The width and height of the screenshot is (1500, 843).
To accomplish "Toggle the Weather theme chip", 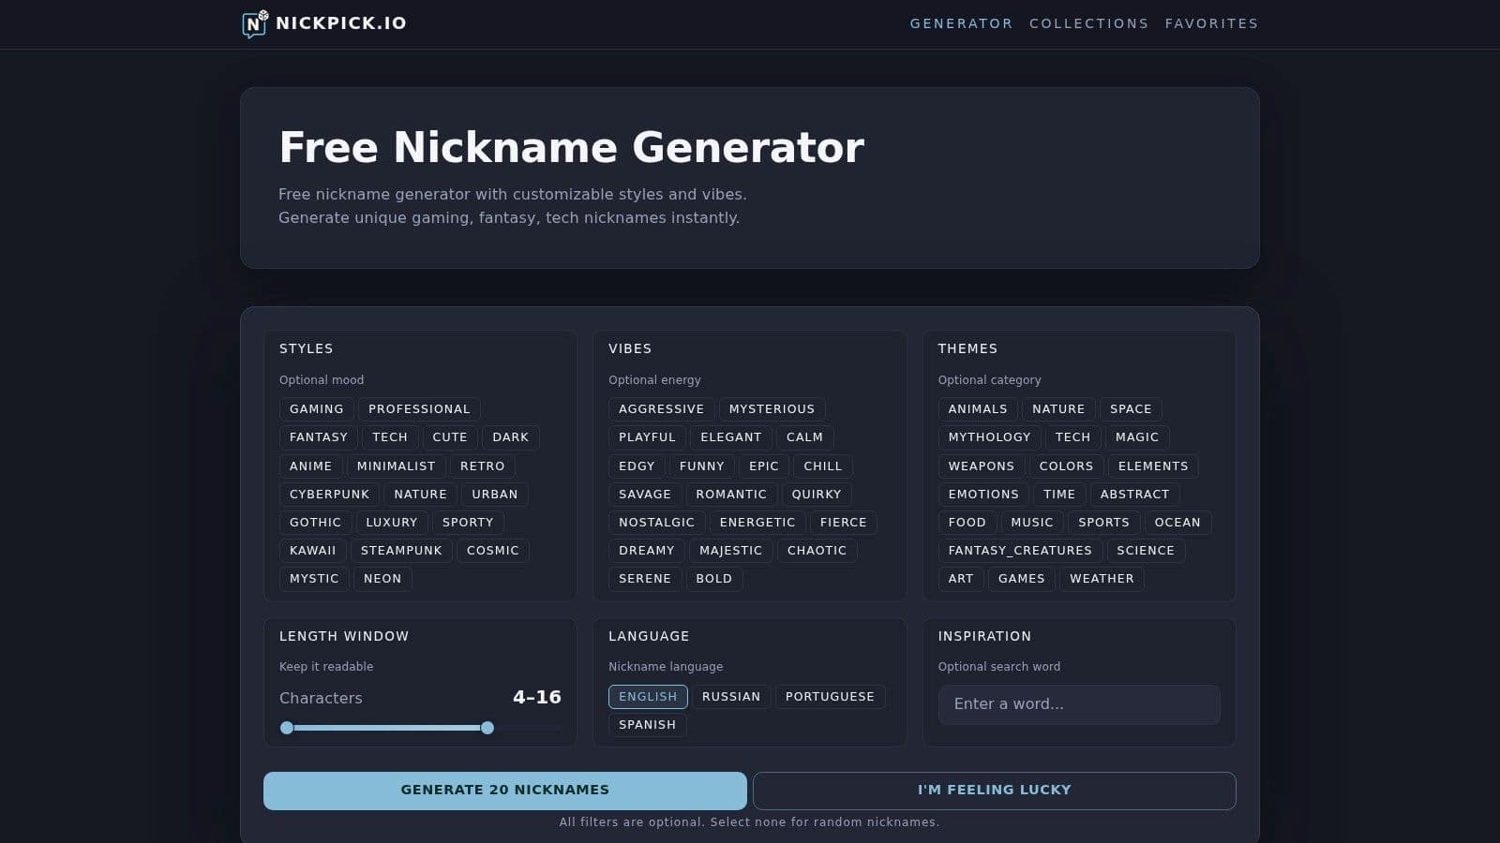I will (x=1102, y=579).
